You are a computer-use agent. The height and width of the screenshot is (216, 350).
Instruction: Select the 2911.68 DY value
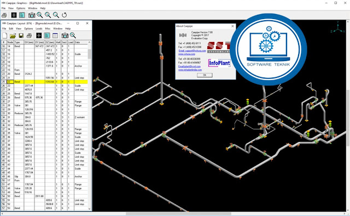coord(39,196)
